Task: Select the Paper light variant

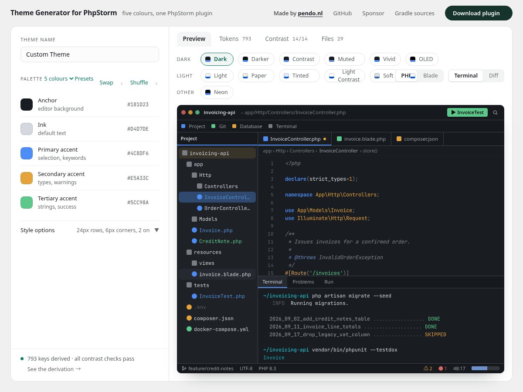Action: pyautogui.click(x=256, y=76)
